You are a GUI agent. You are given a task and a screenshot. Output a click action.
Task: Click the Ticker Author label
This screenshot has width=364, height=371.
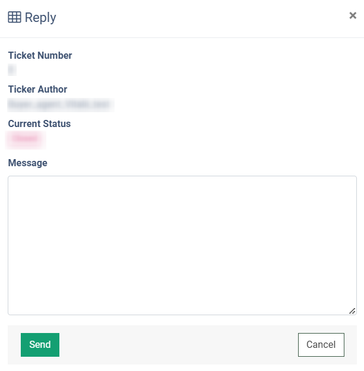coord(37,90)
